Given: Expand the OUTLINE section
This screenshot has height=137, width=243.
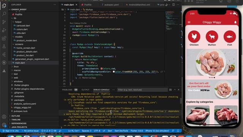Looking at the screenshot, I should pyautogui.click(x=15, y=116).
